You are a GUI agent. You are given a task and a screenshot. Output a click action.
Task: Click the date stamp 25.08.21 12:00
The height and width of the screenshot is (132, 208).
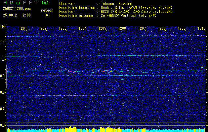click(17, 15)
